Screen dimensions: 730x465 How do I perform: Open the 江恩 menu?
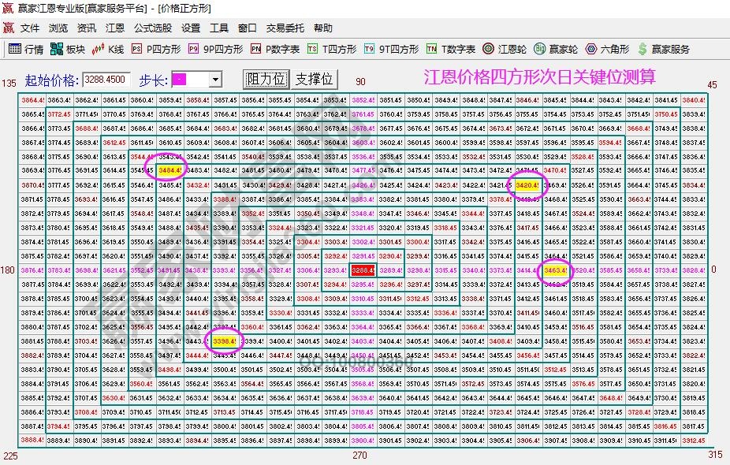pos(114,27)
